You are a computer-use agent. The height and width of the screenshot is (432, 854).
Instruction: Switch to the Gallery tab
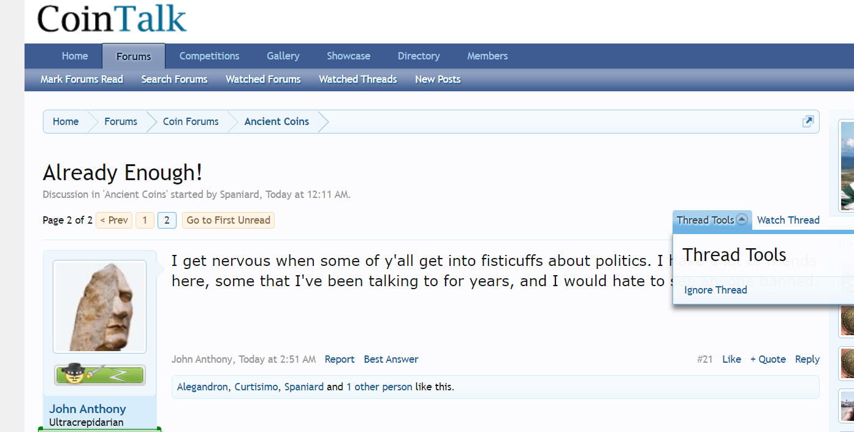point(283,56)
